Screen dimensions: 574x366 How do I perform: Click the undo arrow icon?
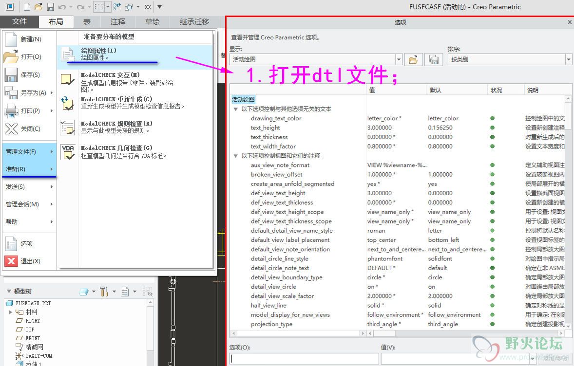tap(62, 7)
